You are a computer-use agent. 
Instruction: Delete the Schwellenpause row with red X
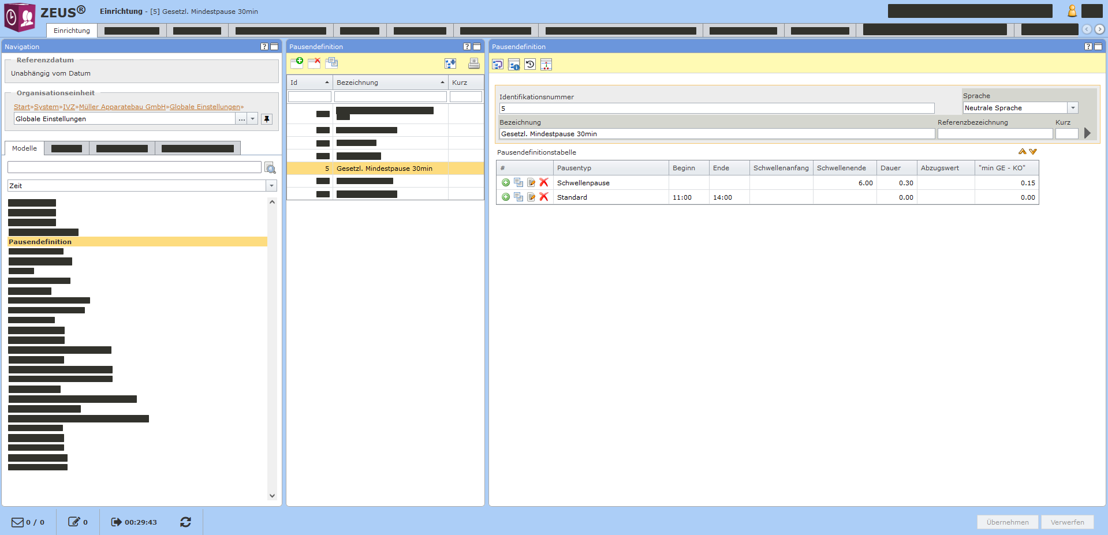544,182
